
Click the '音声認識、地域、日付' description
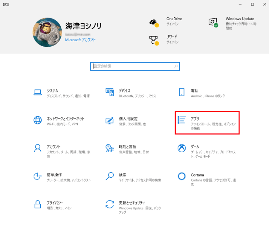click(134, 152)
